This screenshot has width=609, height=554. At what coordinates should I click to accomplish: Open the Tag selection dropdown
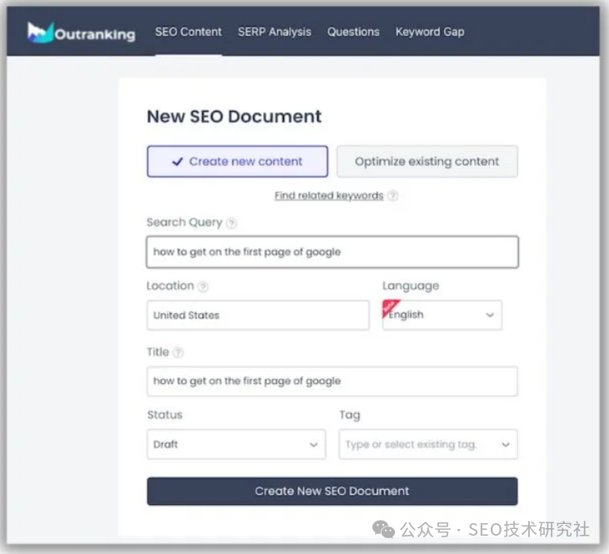tap(427, 444)
